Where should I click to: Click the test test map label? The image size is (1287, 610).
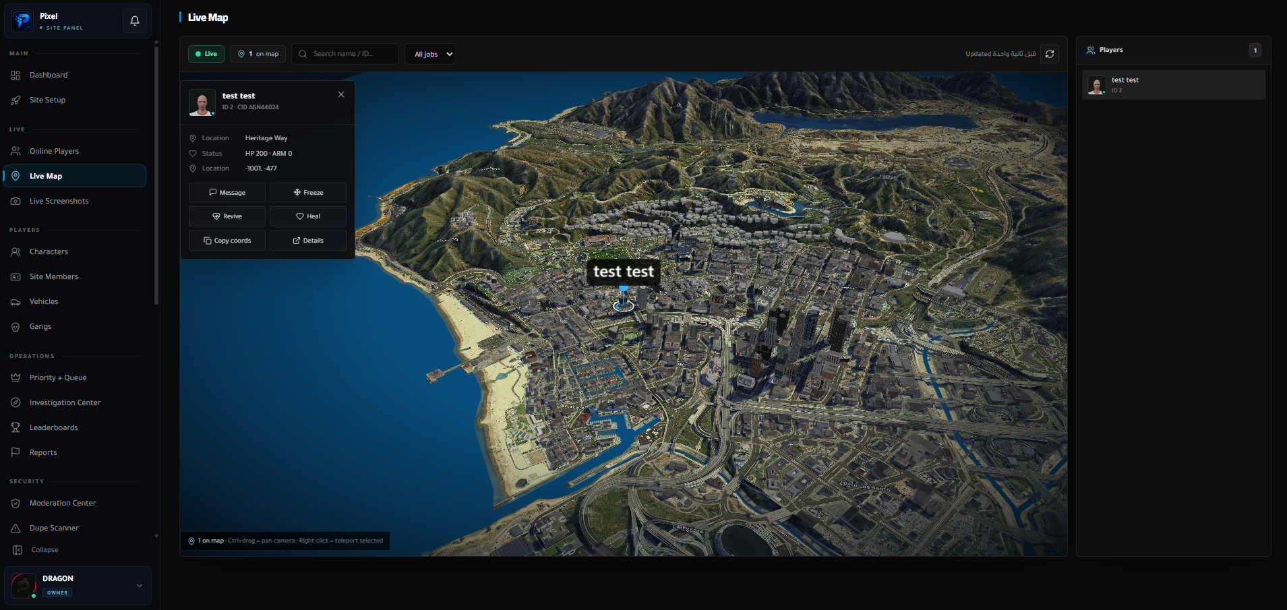(x=624, y=272)
